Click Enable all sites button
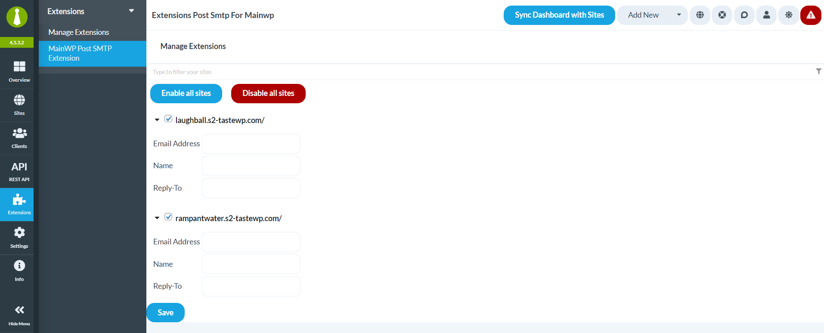 tap(186, 93)
